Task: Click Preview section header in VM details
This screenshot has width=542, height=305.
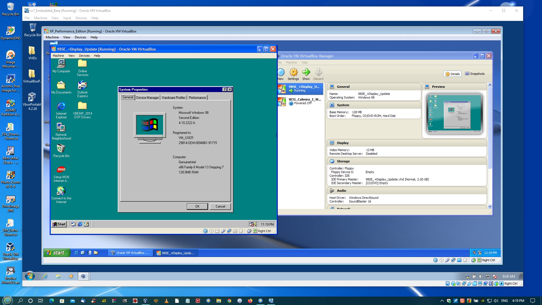Action: [x=454, y=87]
